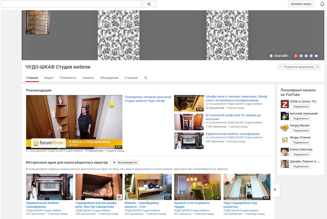The height and width of the screenshot is (219, 327).
Task: Open the 6:20 recommendations thumbnail
Action: pos(189,141)
